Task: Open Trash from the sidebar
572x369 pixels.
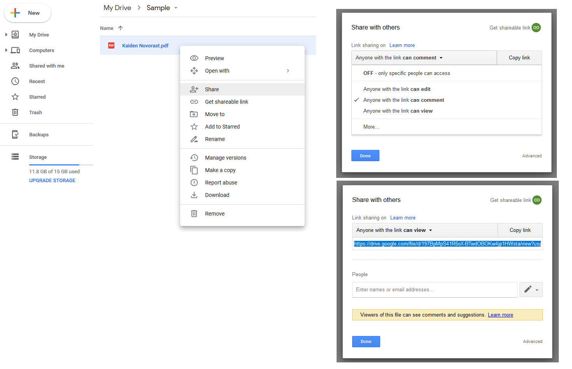Action: pos(35,113)
